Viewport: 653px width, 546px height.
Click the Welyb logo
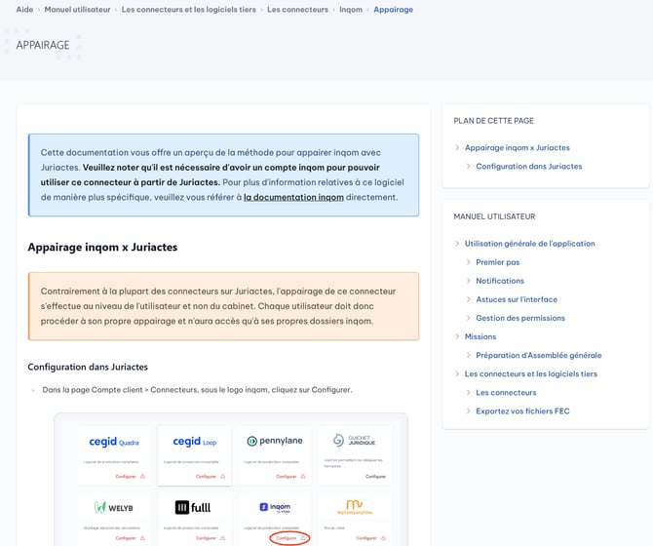pos(114,507)
